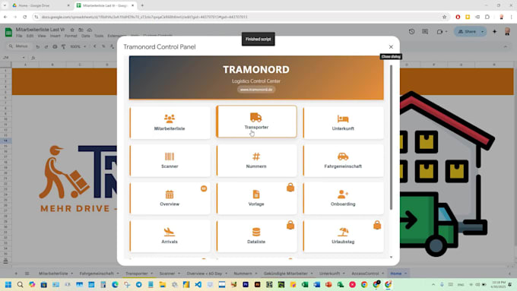This screenshot has height=291, width=517.
Task: Open the Format menu
Action: pyautogui.click(x=71, y=36)
